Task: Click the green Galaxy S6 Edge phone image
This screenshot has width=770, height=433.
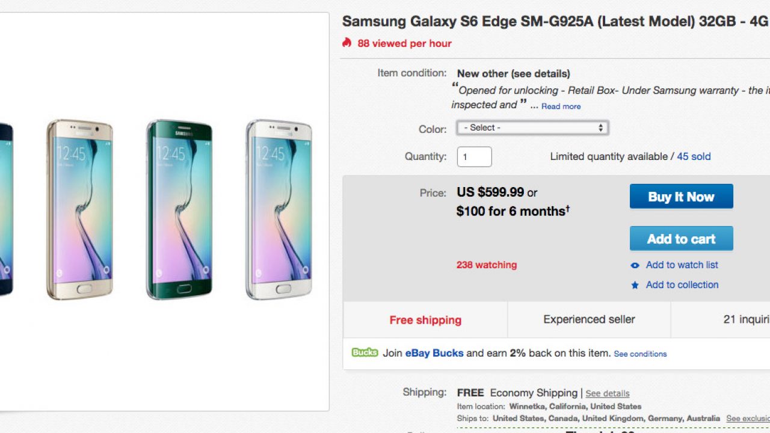Action: pyautogui.click(x=179, y=209)
